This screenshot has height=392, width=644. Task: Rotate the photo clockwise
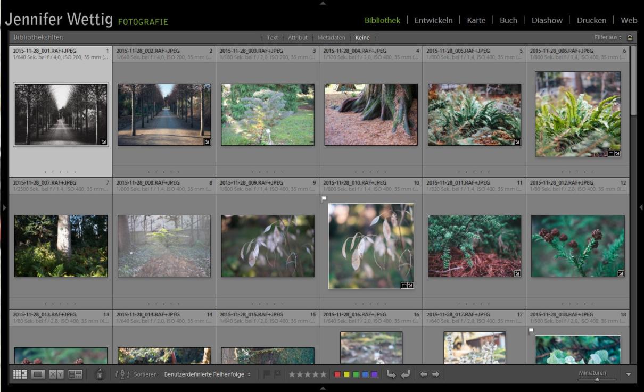pyautogui.click(x=406, y=374)
